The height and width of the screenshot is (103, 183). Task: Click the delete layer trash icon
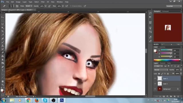click(x=178, y=96)
